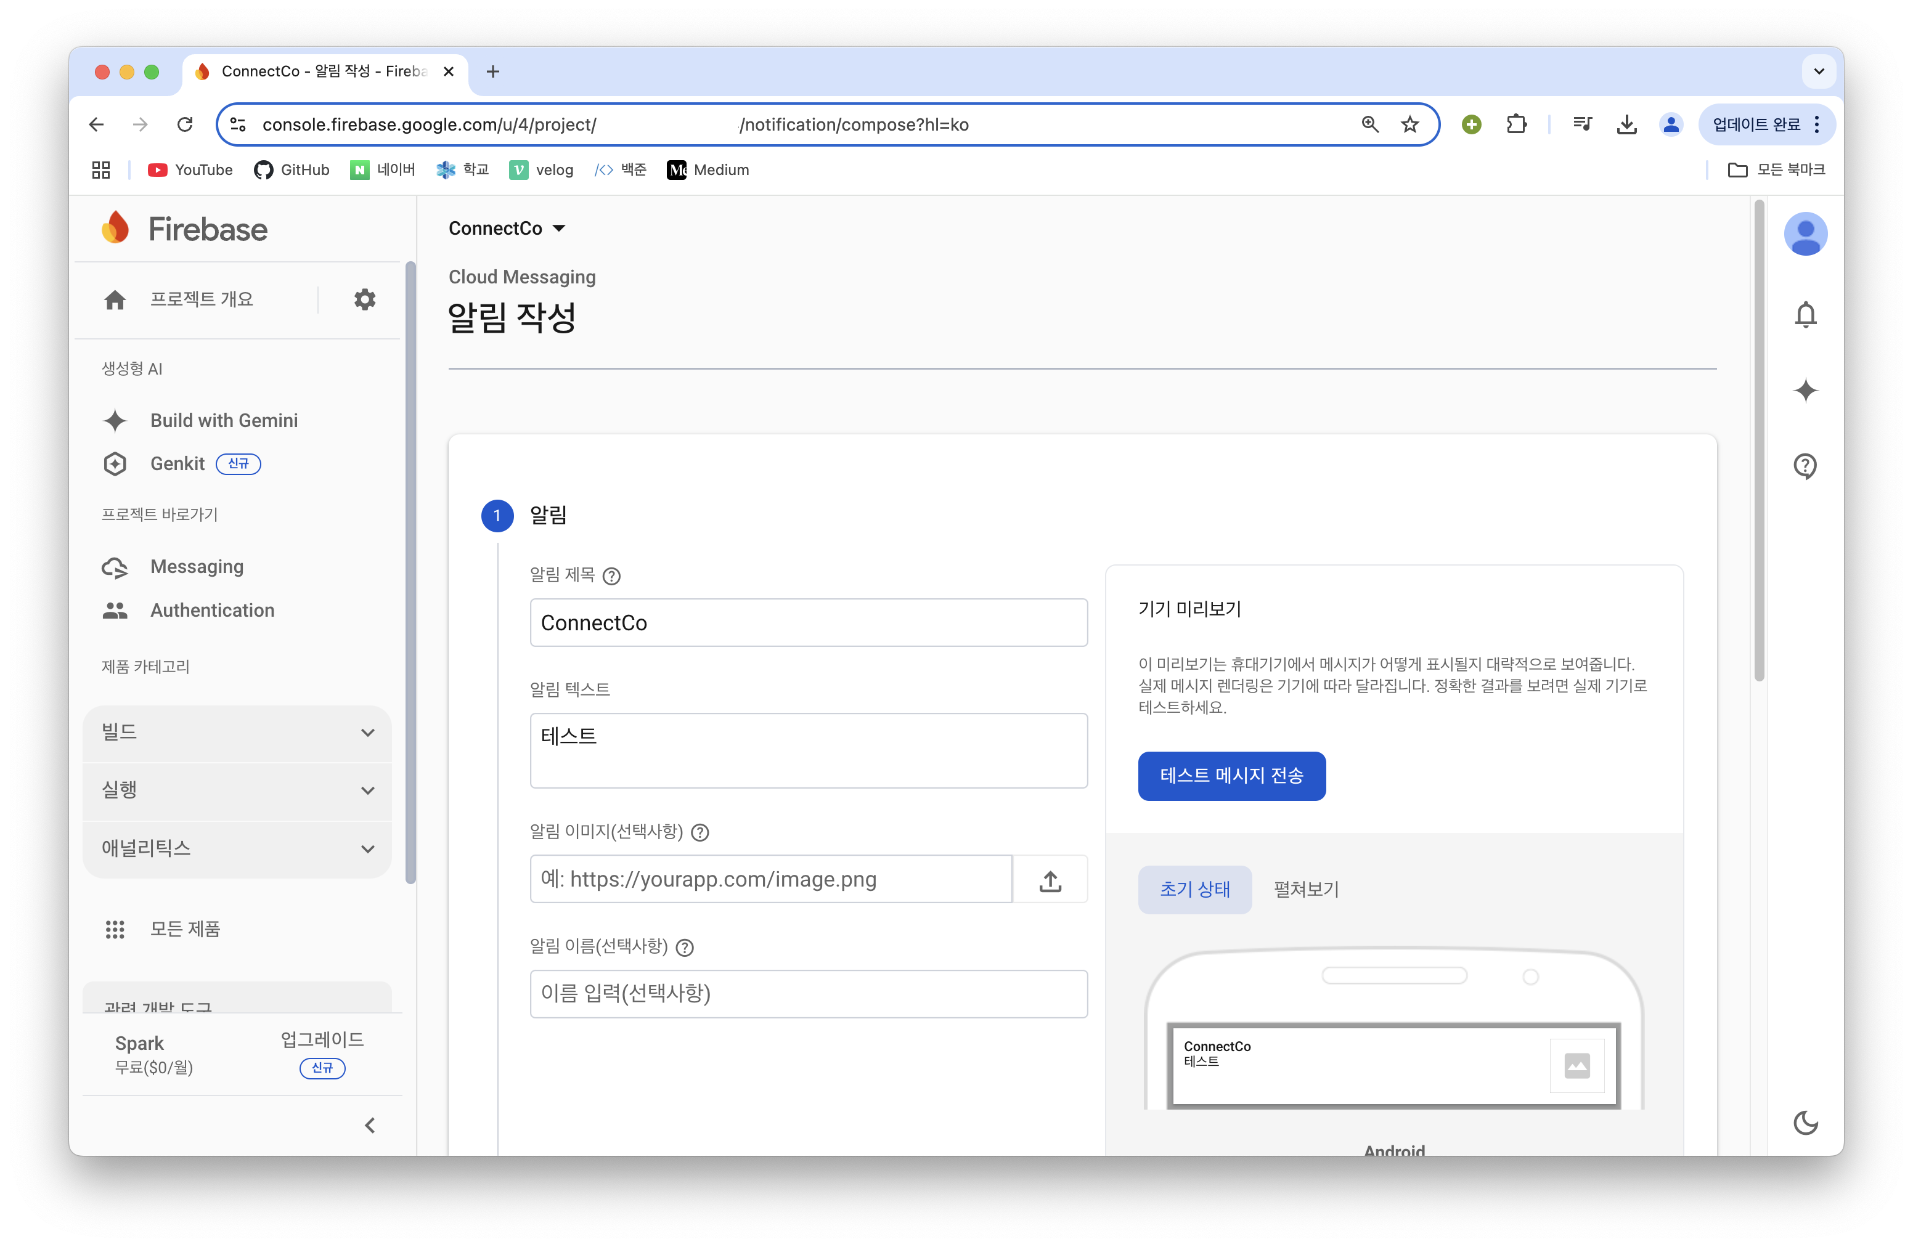Click 업그레이드 plan link

322,1040
